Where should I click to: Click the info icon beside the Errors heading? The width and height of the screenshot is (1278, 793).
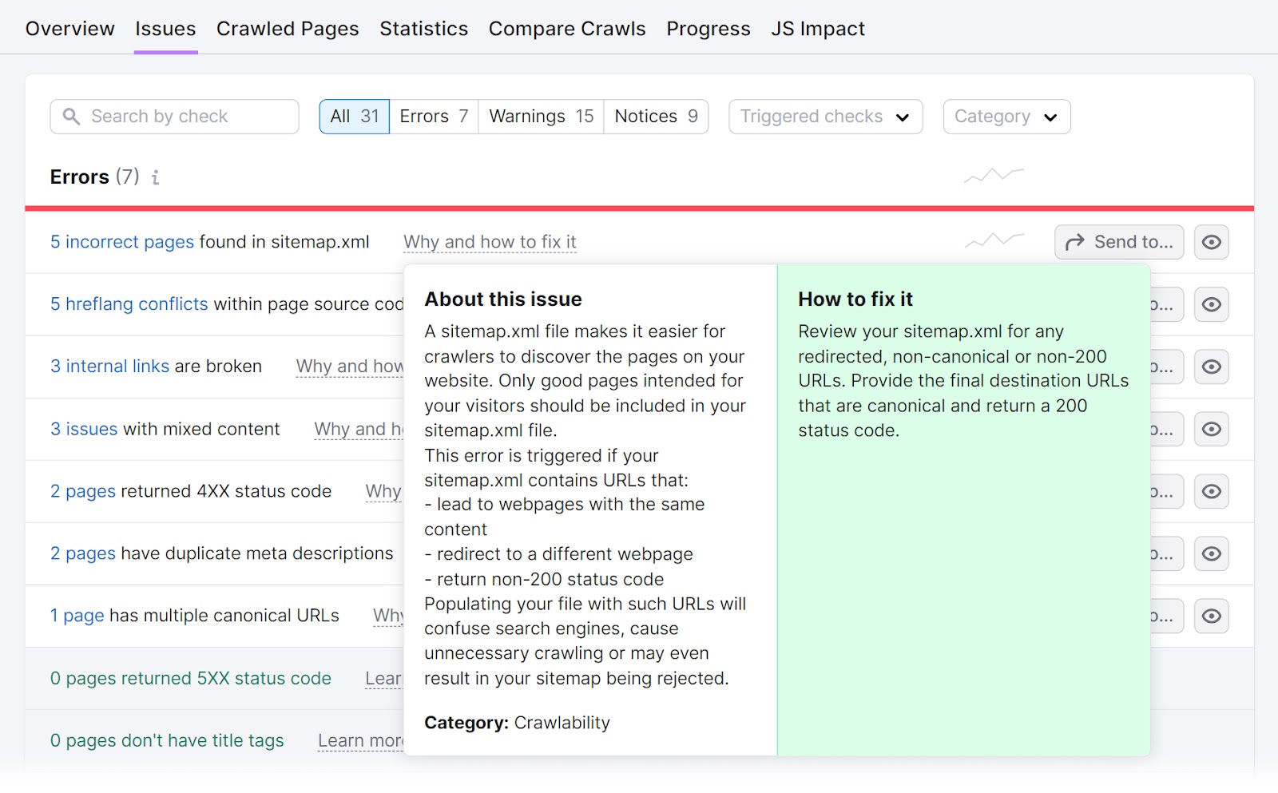pos(155,177)
